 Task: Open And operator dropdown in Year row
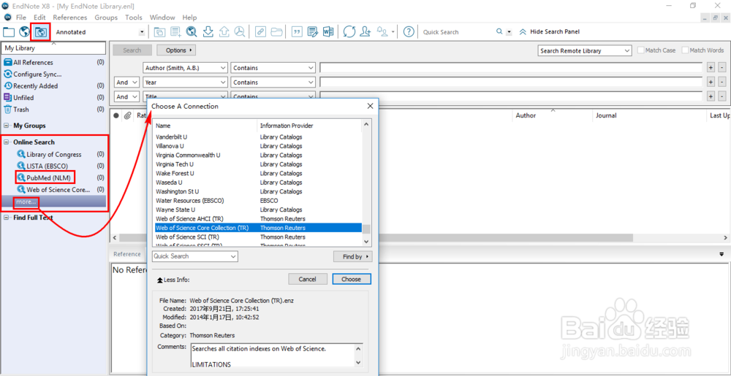pyautogui.click(x=126, y=83)
